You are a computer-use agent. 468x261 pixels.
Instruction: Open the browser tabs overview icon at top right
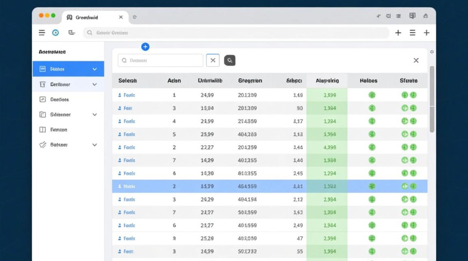(x=412, y=16)
